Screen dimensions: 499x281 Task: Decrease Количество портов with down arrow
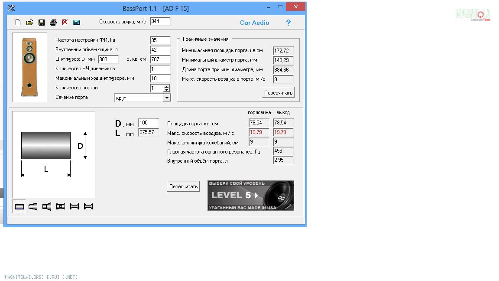click(167, 90)
